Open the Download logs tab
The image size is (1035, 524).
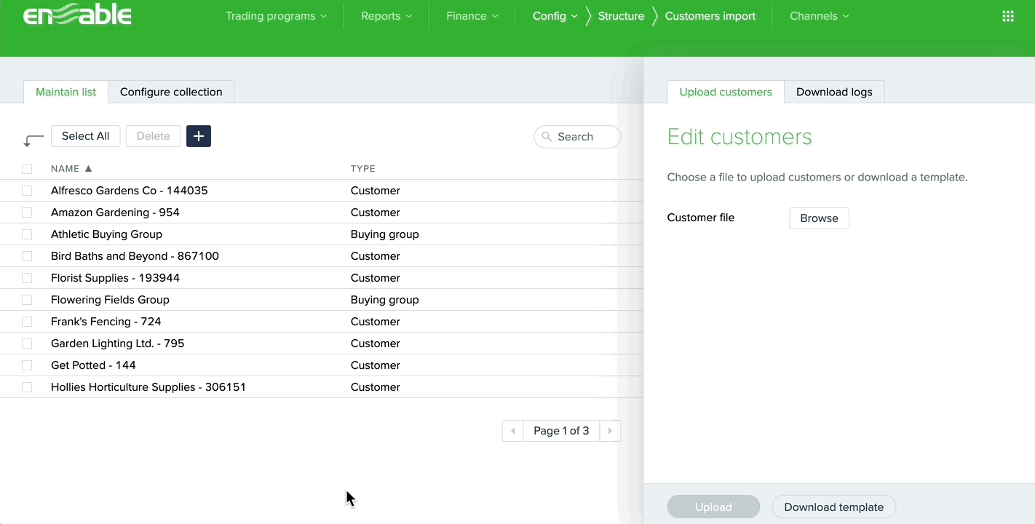click(834, 92)
